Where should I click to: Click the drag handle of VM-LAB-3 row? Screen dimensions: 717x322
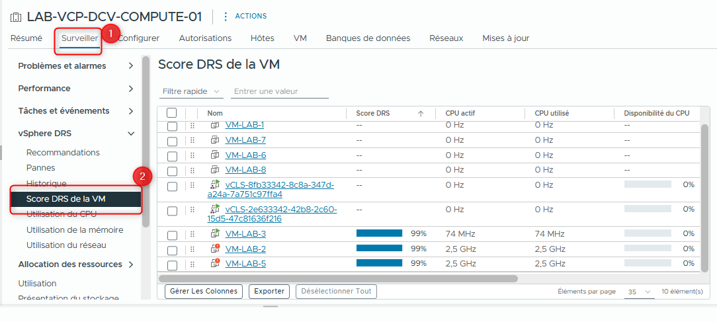click(192, 234)
